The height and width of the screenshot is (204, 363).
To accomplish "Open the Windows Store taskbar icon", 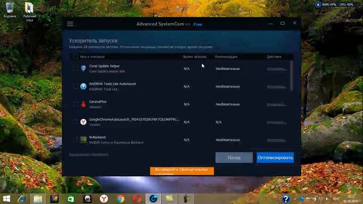I will pos(71,199).
